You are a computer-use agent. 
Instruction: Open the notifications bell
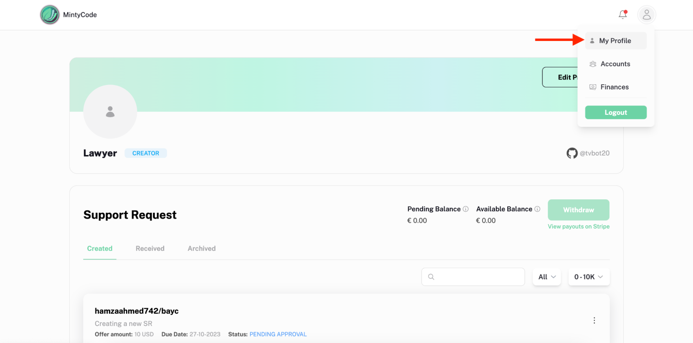[623, 15]
